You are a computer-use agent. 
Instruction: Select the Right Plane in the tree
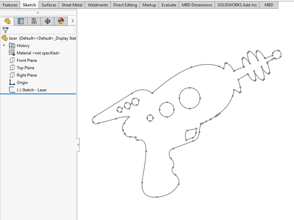click(27, 75)
